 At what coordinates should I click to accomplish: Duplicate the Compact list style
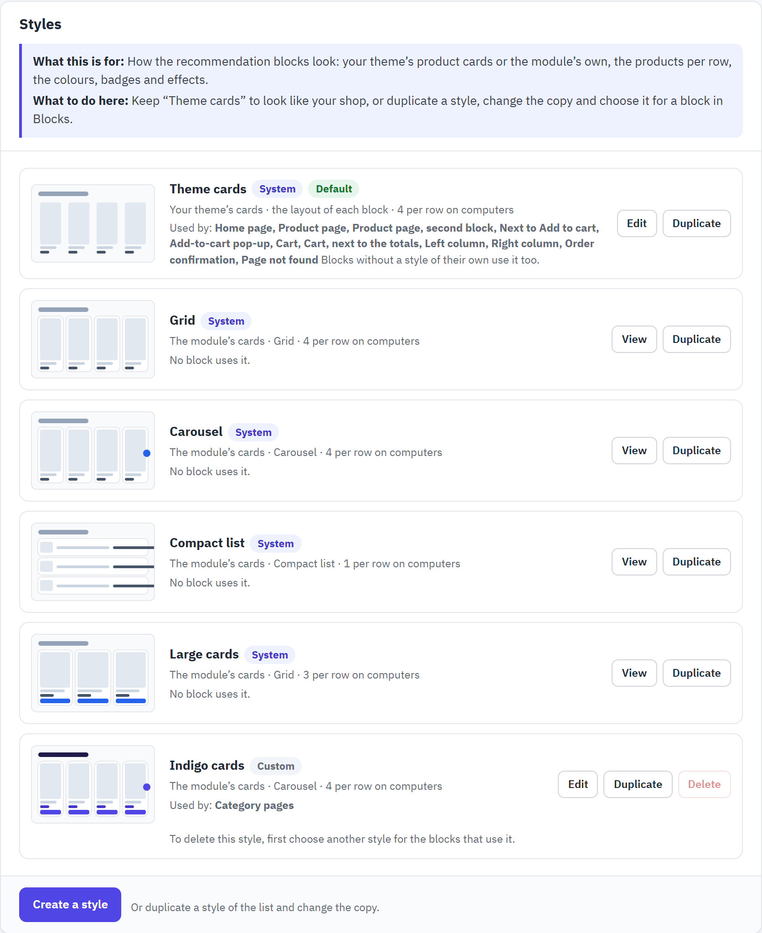(x=696, y=562)
